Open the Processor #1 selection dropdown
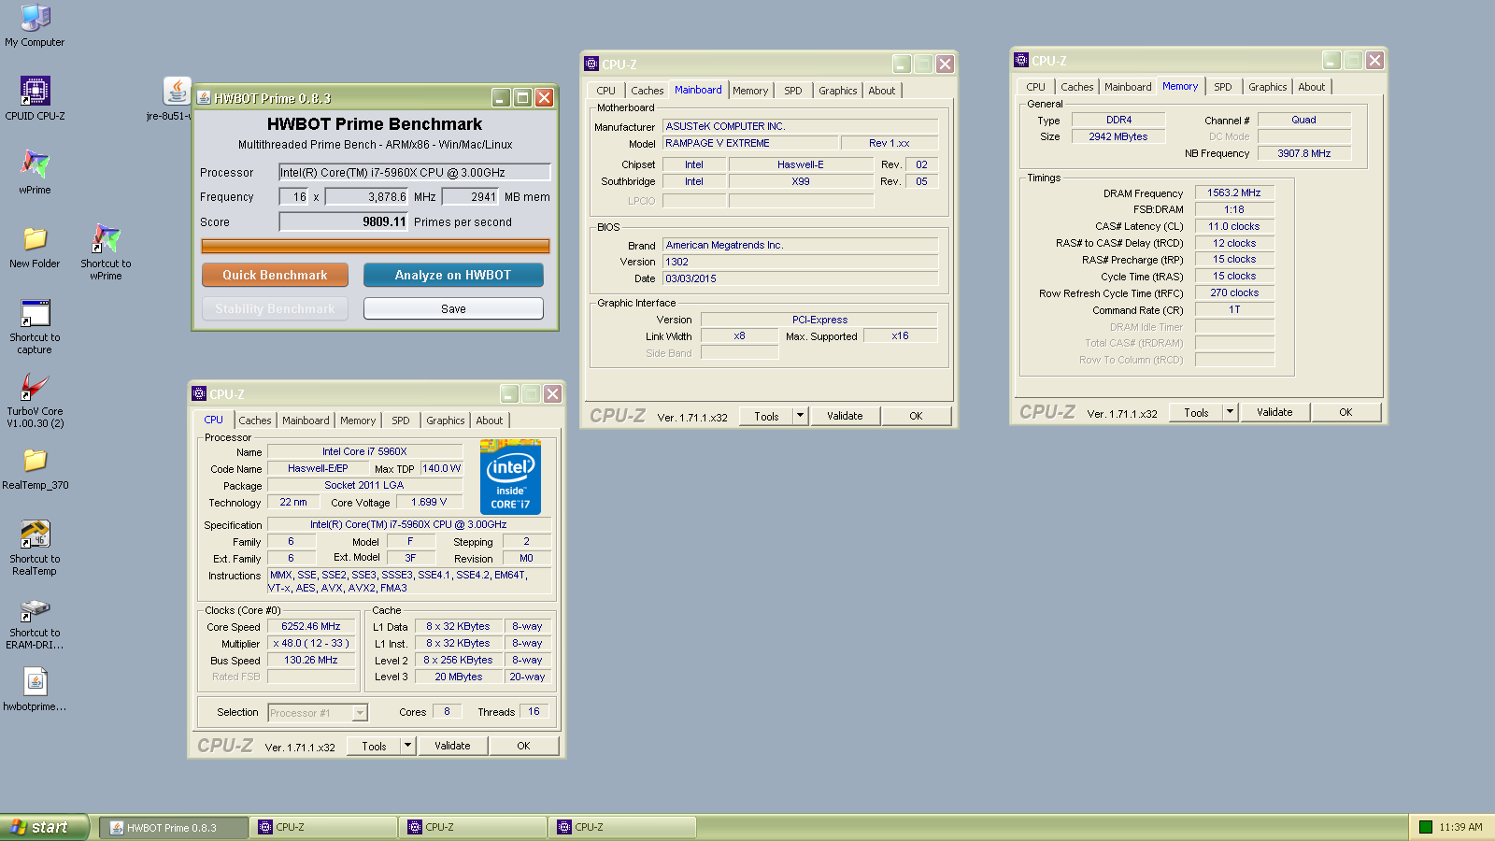This screenshot has width=1495, height=841. tap(360, 713)
